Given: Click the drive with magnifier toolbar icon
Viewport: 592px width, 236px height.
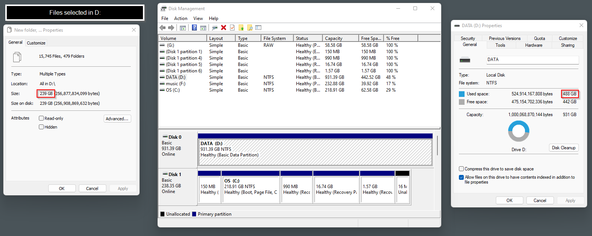Looking at the screenshot, I should pyautogui.click(x=215, y=28).
